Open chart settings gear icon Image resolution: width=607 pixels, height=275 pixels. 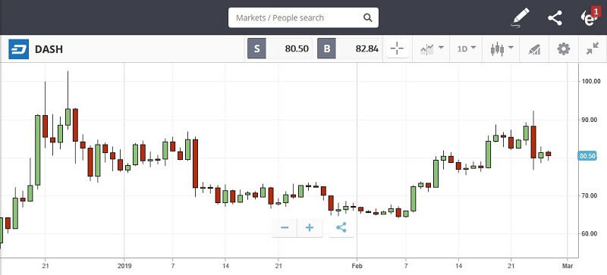coord(564,48)
